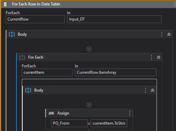The image size is (176, 131).
Task: Edit the currentItem.ToString value field
Action: click(109, 123)
